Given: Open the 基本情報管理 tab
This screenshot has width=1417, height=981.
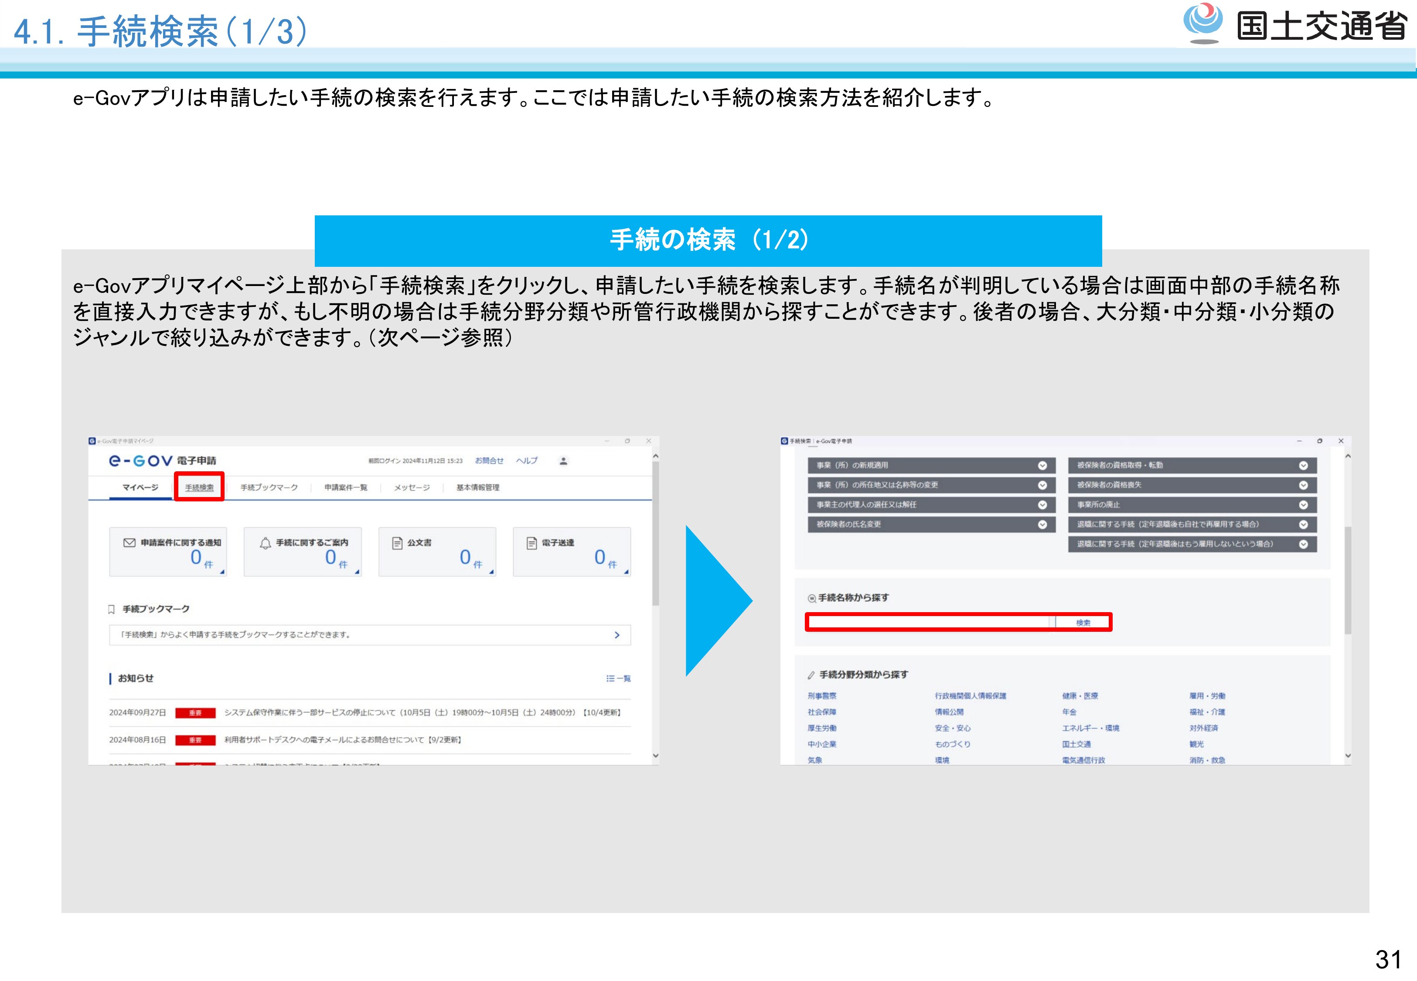Looking at the screenshot, I should tap(477, 487).
